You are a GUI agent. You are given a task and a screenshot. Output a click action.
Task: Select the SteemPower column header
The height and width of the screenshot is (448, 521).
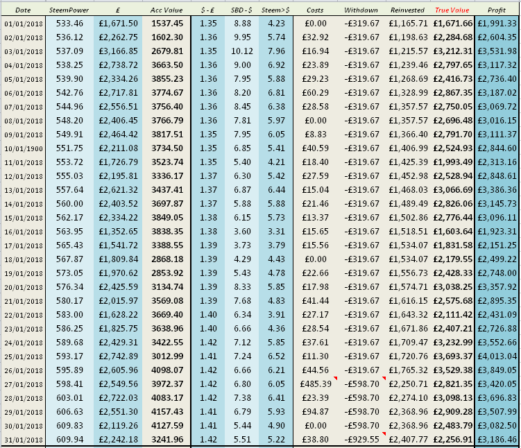coord(69,10)
